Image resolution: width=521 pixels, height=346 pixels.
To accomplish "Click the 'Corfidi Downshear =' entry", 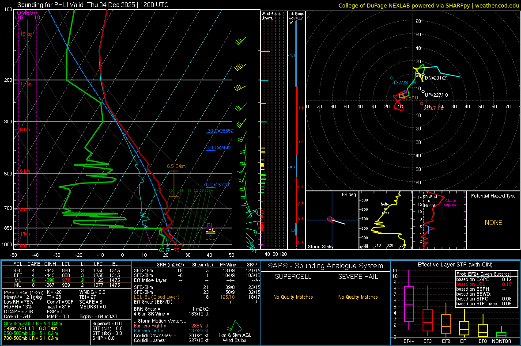I will [x=155, y=335].
